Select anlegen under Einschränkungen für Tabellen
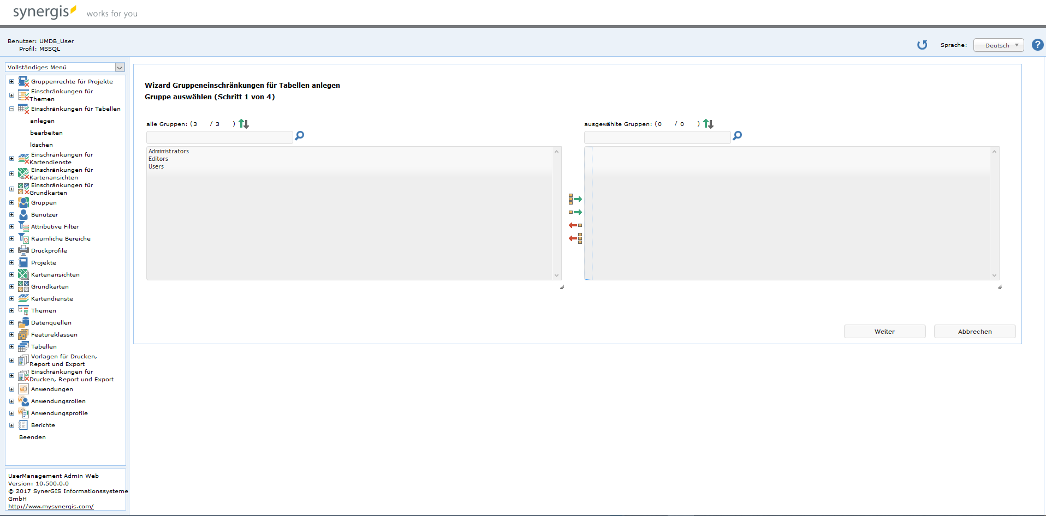Viewport: 1046px width, 516px height. coord(42,121)
